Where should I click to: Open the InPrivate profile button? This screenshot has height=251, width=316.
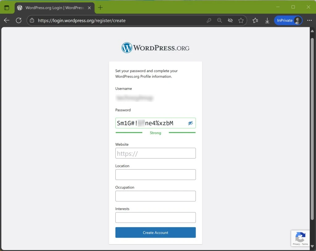click(x=288, y=20)
